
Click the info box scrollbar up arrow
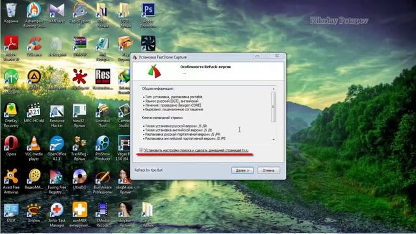point(273,89)
